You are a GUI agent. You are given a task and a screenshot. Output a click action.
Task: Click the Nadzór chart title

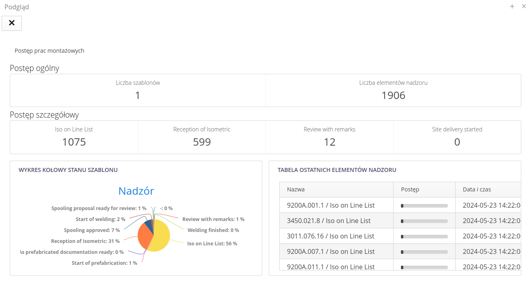(x=136, y=191)
